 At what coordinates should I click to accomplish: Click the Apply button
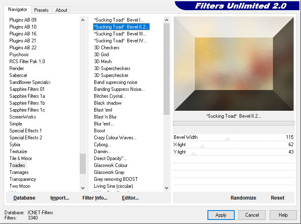click(221, 215)
